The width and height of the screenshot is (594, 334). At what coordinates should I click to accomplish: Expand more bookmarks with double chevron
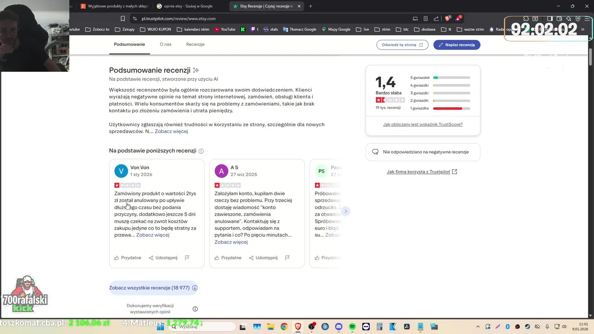coord(583,29)
